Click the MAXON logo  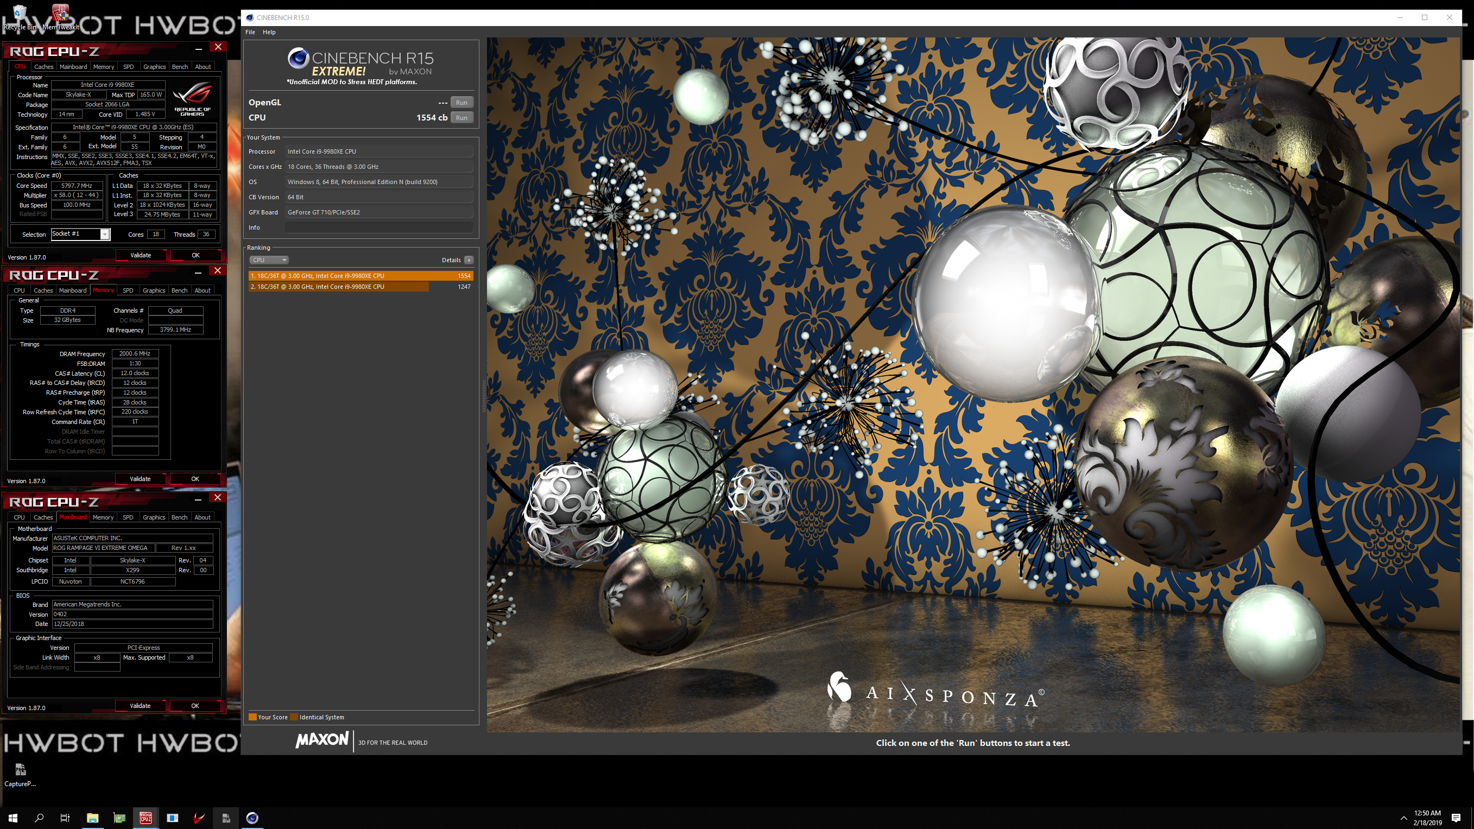(321, 740)
